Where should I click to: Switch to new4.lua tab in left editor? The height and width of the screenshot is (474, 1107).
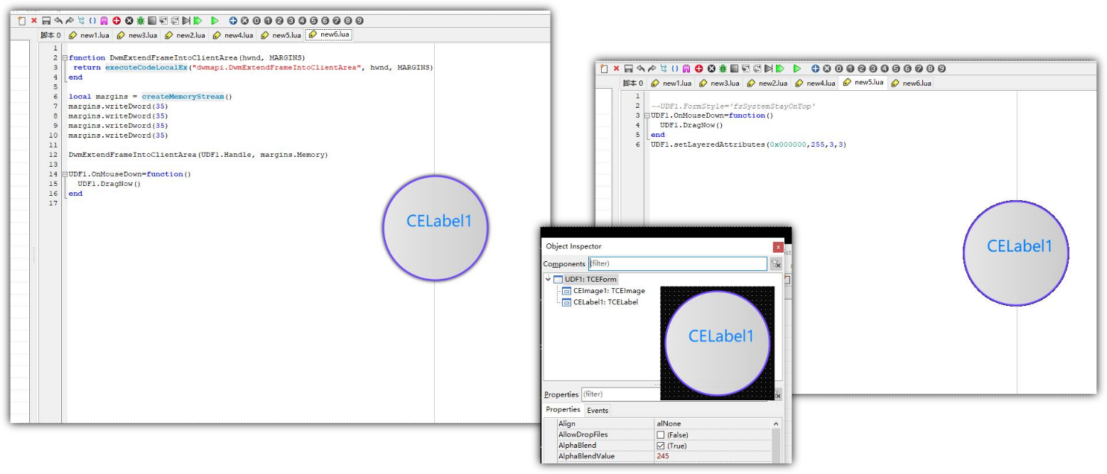click(234, 35)
